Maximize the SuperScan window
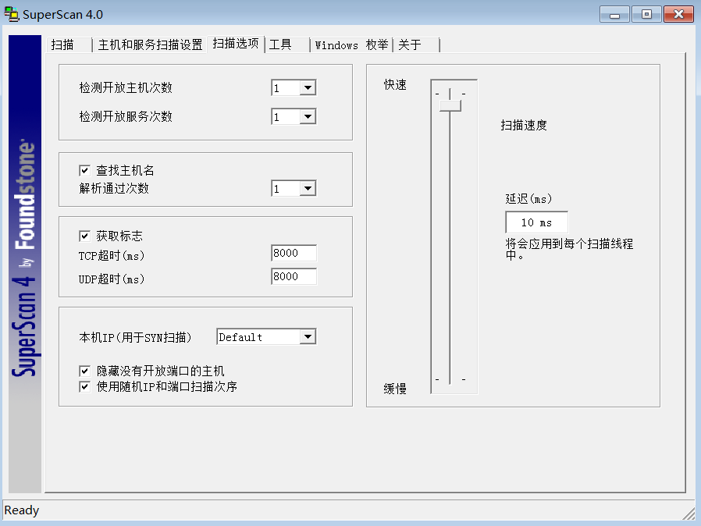The image size is (701, 526). 646,14
